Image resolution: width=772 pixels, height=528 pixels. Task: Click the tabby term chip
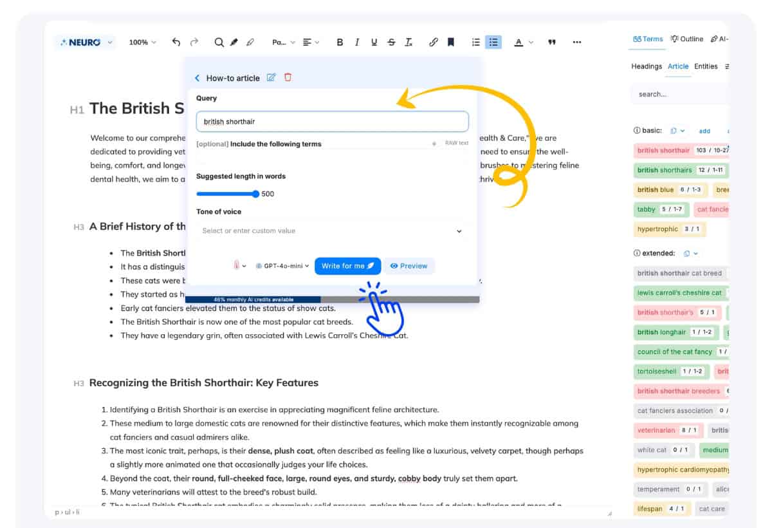click(661, 209)
